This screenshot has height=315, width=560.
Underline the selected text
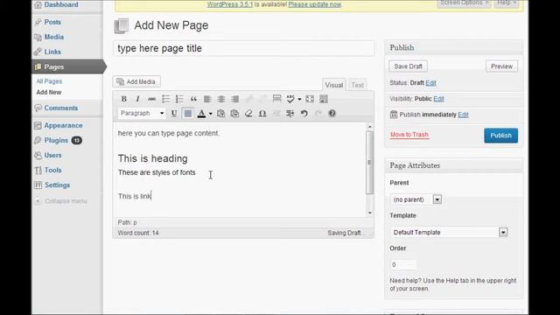coord(174,114)
